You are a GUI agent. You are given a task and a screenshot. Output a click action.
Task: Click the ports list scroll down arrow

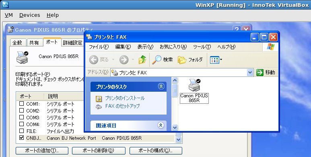click(x=179, y=140)
